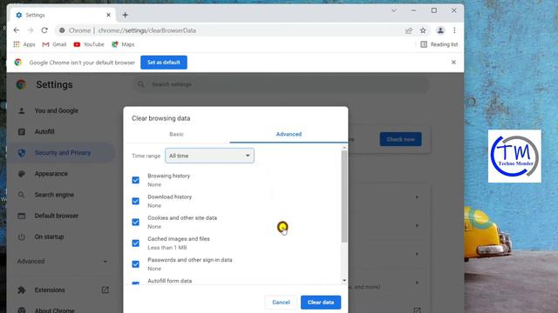558x313 pixels.
Task: Open the profile avatar icon
Action: pos(440,30)
